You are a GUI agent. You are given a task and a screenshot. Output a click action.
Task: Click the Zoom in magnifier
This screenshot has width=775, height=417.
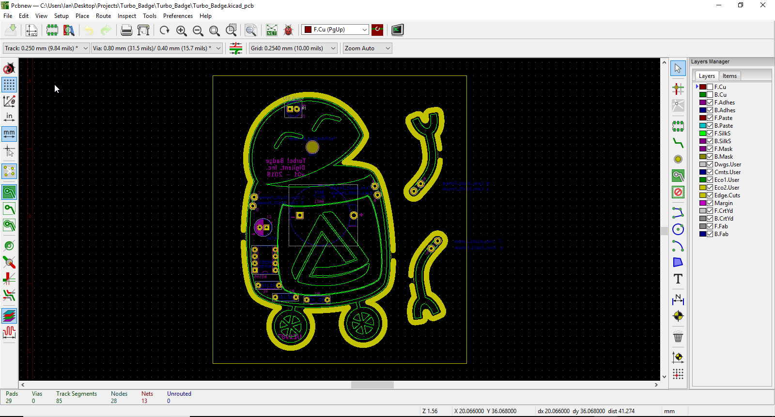182,30
